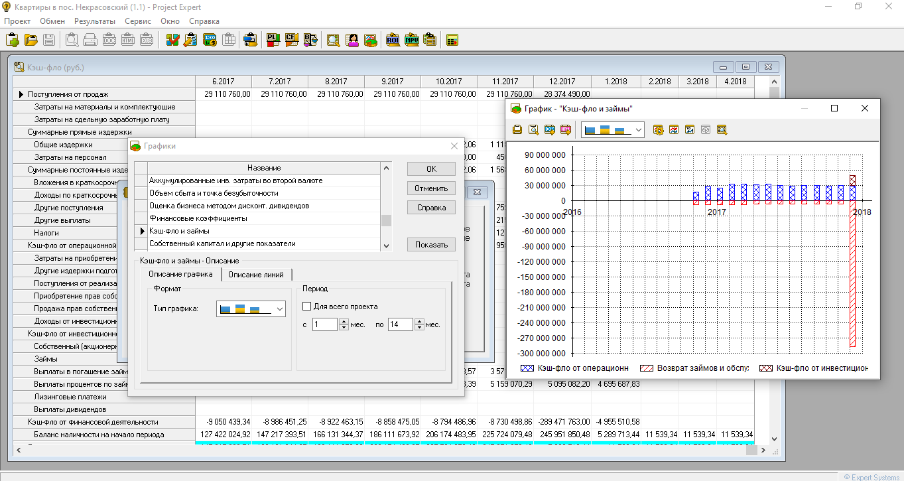Click the magnifier over chart toolbar icon

click(333, 40)
